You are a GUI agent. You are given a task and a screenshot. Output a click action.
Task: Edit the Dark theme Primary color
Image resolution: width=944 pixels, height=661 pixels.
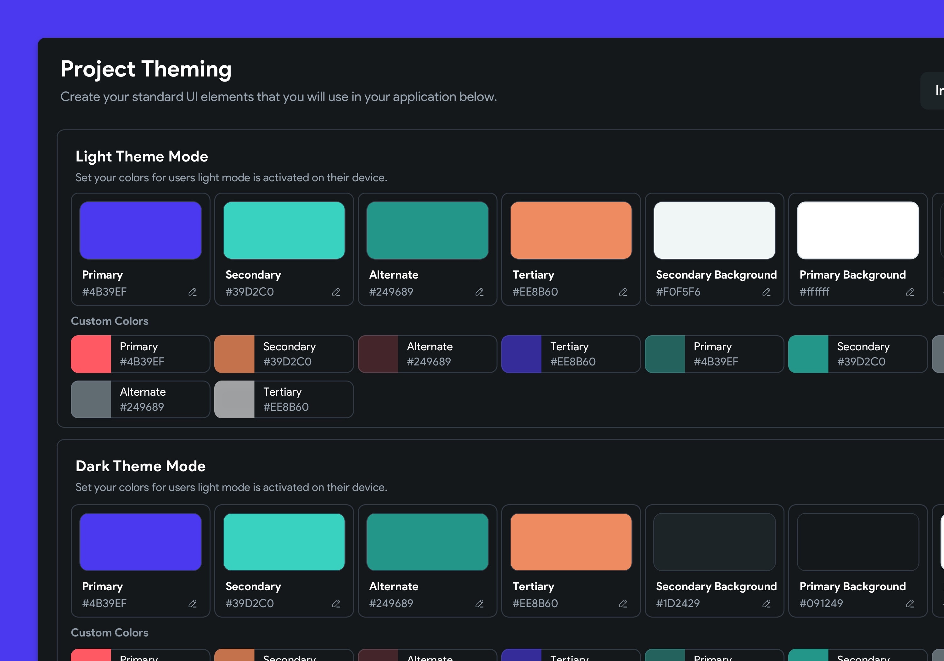192,603
